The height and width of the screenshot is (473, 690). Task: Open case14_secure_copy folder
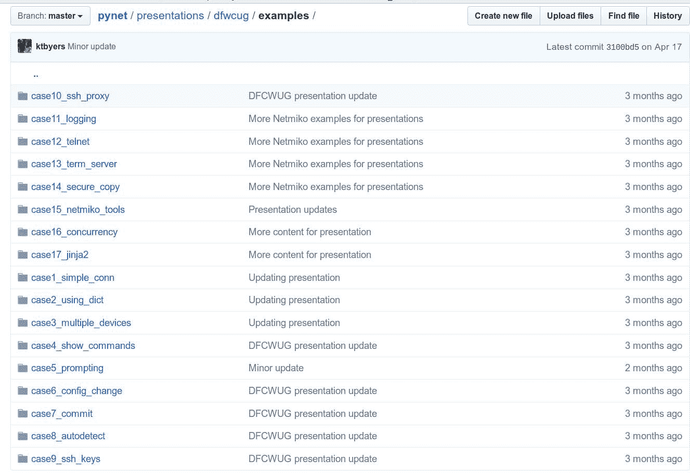coord(75,187)
